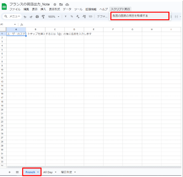Click the A1 name box
Image resolution: width=183 pixels, height=177 pixels.
(x=7, y=24)
